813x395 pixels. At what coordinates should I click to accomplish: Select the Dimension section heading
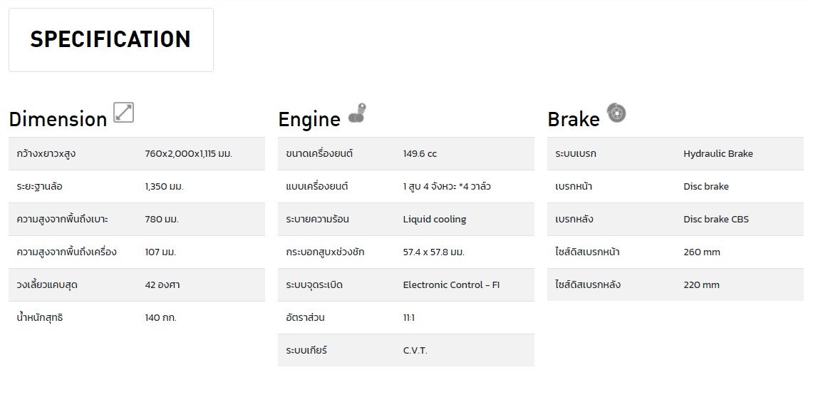pos(58,119)
